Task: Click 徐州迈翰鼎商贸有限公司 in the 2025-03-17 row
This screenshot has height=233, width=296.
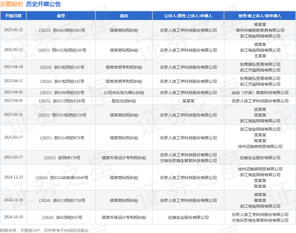Action: [260, 146]
